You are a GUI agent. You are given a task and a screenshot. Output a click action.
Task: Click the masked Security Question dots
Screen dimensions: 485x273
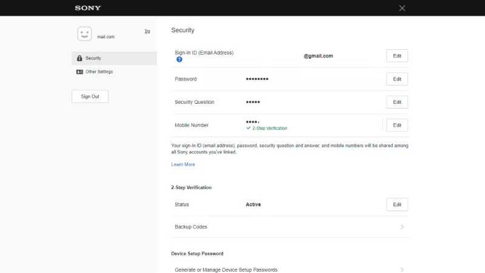point(253,102)
